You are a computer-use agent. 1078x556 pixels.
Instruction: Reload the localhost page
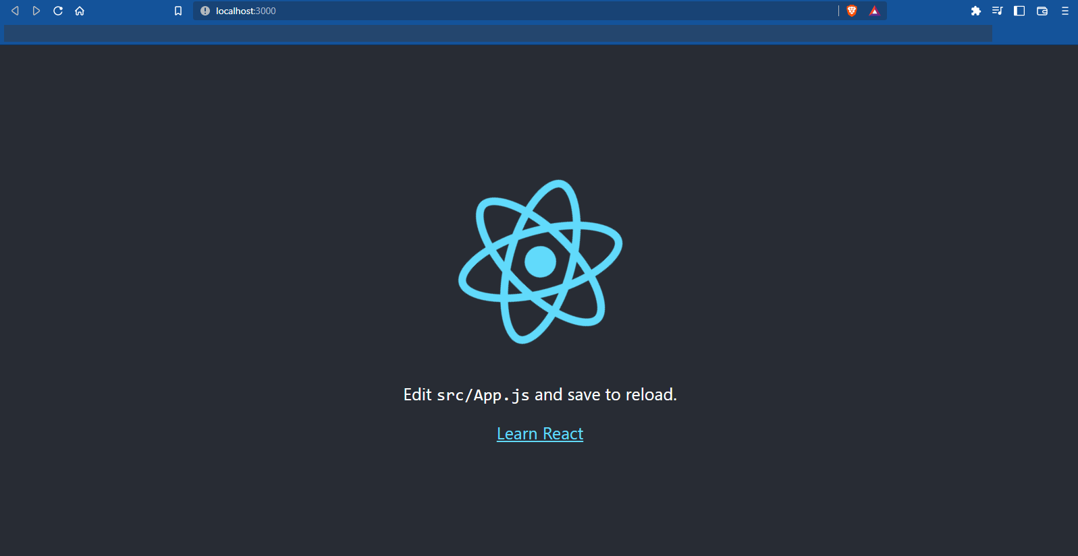pos(58,11)
